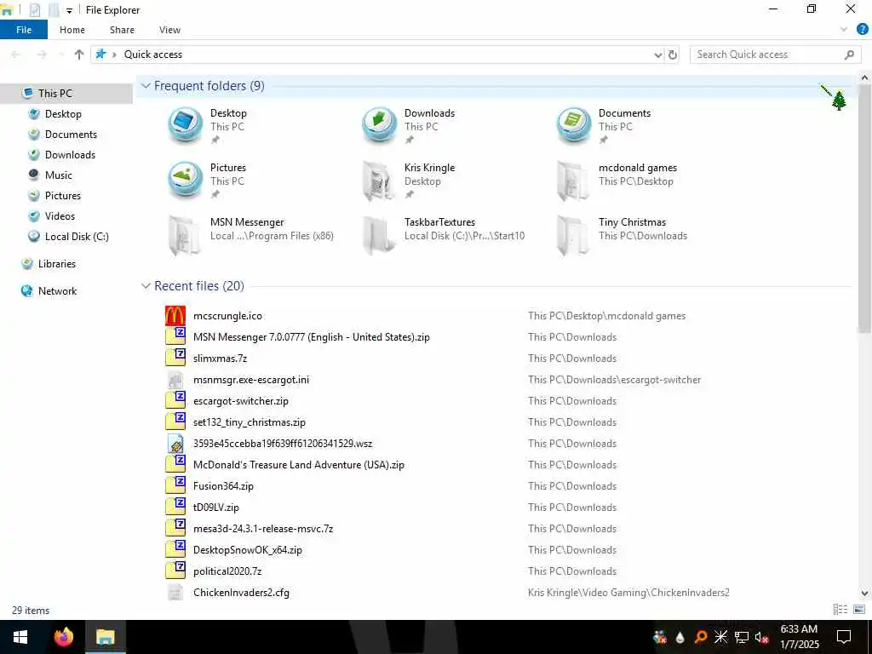Select Fusion364.zip file name

click(x=224, y=486)
